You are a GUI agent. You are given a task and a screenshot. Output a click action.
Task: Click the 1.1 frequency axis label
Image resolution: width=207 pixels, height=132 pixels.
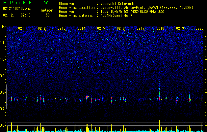click(x=3, y=43)
